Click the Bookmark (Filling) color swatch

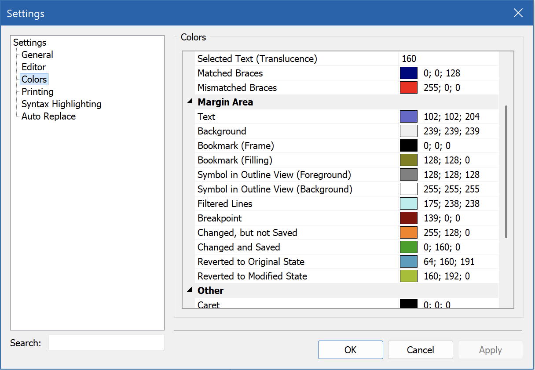click(409, 160)
